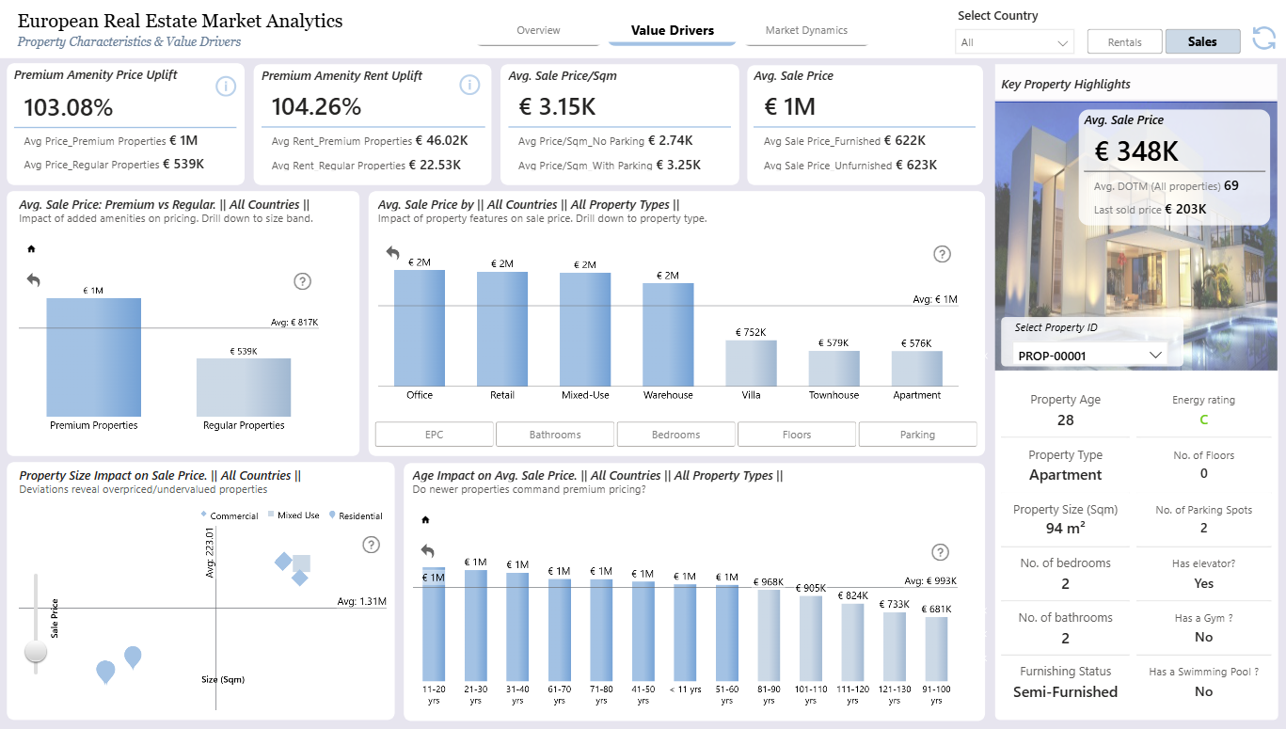The width and height of the screenshot is (1286, 729).
Task: Switch to the Overview tab
Action: (x=538, y=31)
